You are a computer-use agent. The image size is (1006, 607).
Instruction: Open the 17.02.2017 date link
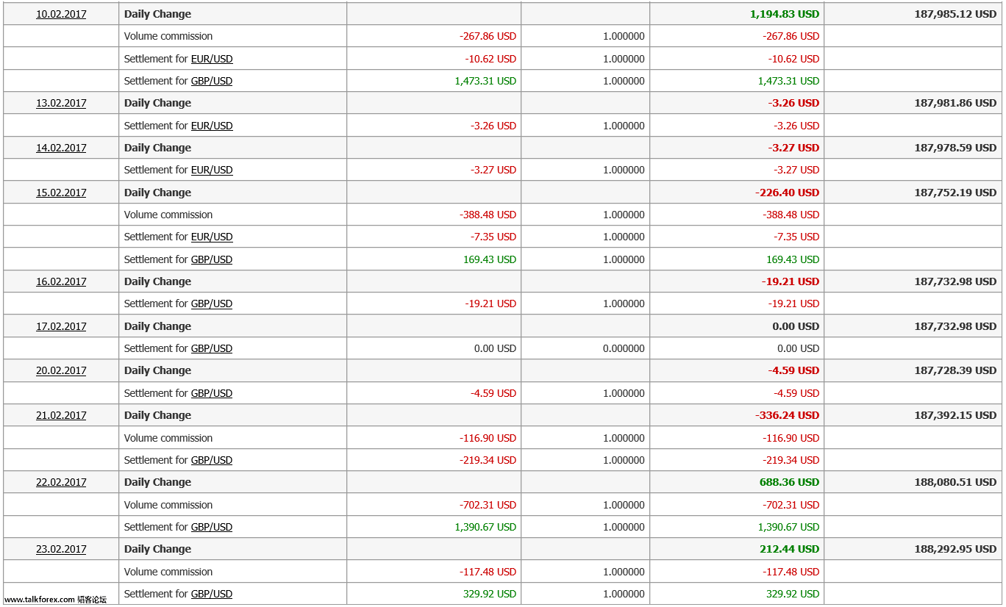pyautogui.click(x=61, y=326)
